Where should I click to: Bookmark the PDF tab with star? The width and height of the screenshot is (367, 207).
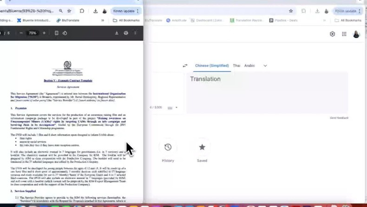coord(69,11)
